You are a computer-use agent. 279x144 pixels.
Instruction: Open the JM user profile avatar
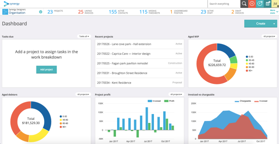[275, 4]
